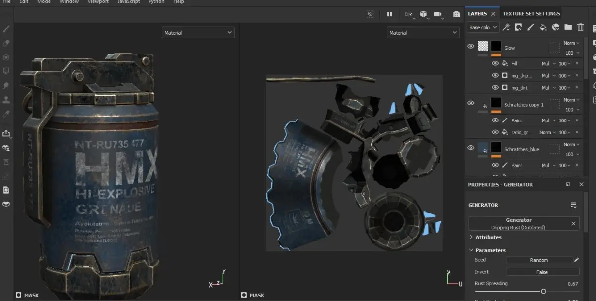
Task: Select the Schratches_blue layer name
Action: 521,149
